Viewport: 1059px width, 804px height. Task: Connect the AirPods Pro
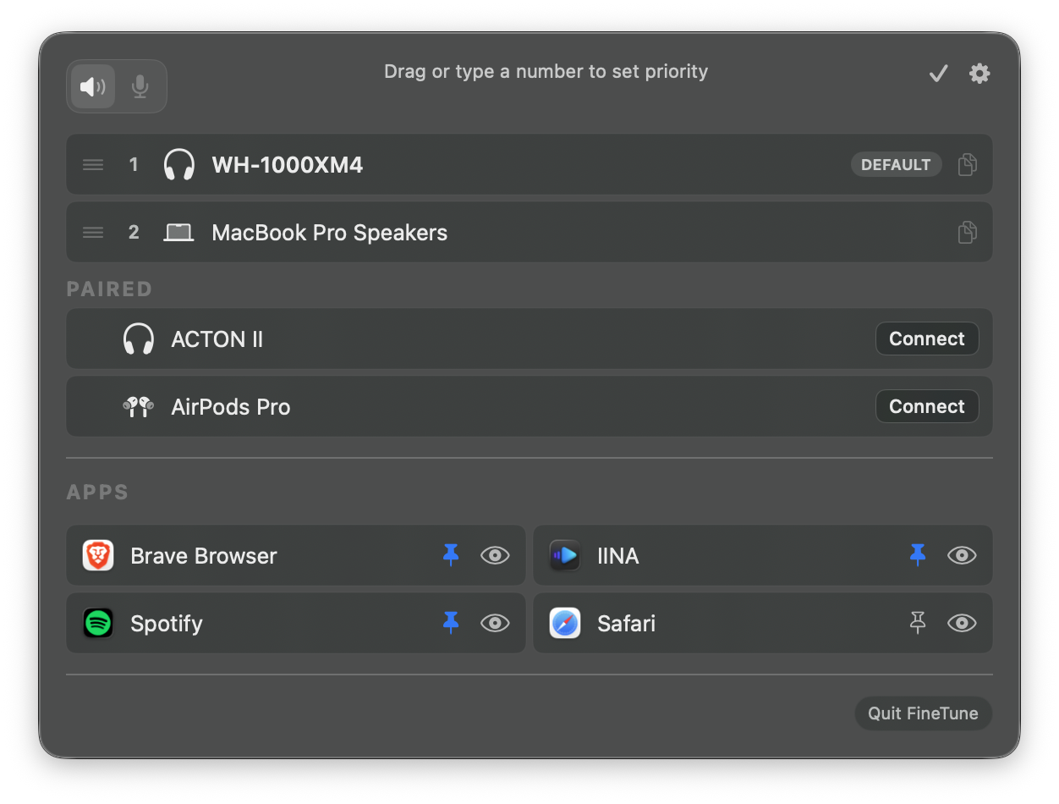click(x=926, y=406)
